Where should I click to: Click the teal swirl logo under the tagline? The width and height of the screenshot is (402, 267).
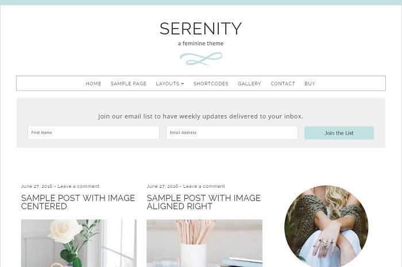(201, 59)
